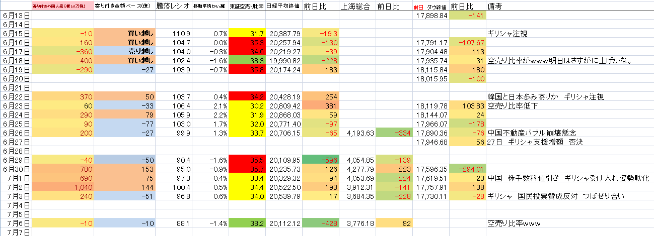Click the 日経平均終値 column header
This screenshot has width=654, height=236.
click(283, 7)
